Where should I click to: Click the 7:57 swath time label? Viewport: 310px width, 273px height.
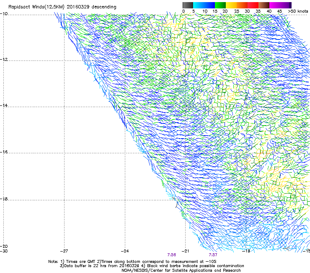(x=213, y=255)
